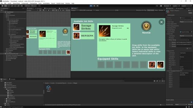The image size is (193, 108).
Task: Click the Player scriptable object icon in Inspector
Action: [168, 11]
